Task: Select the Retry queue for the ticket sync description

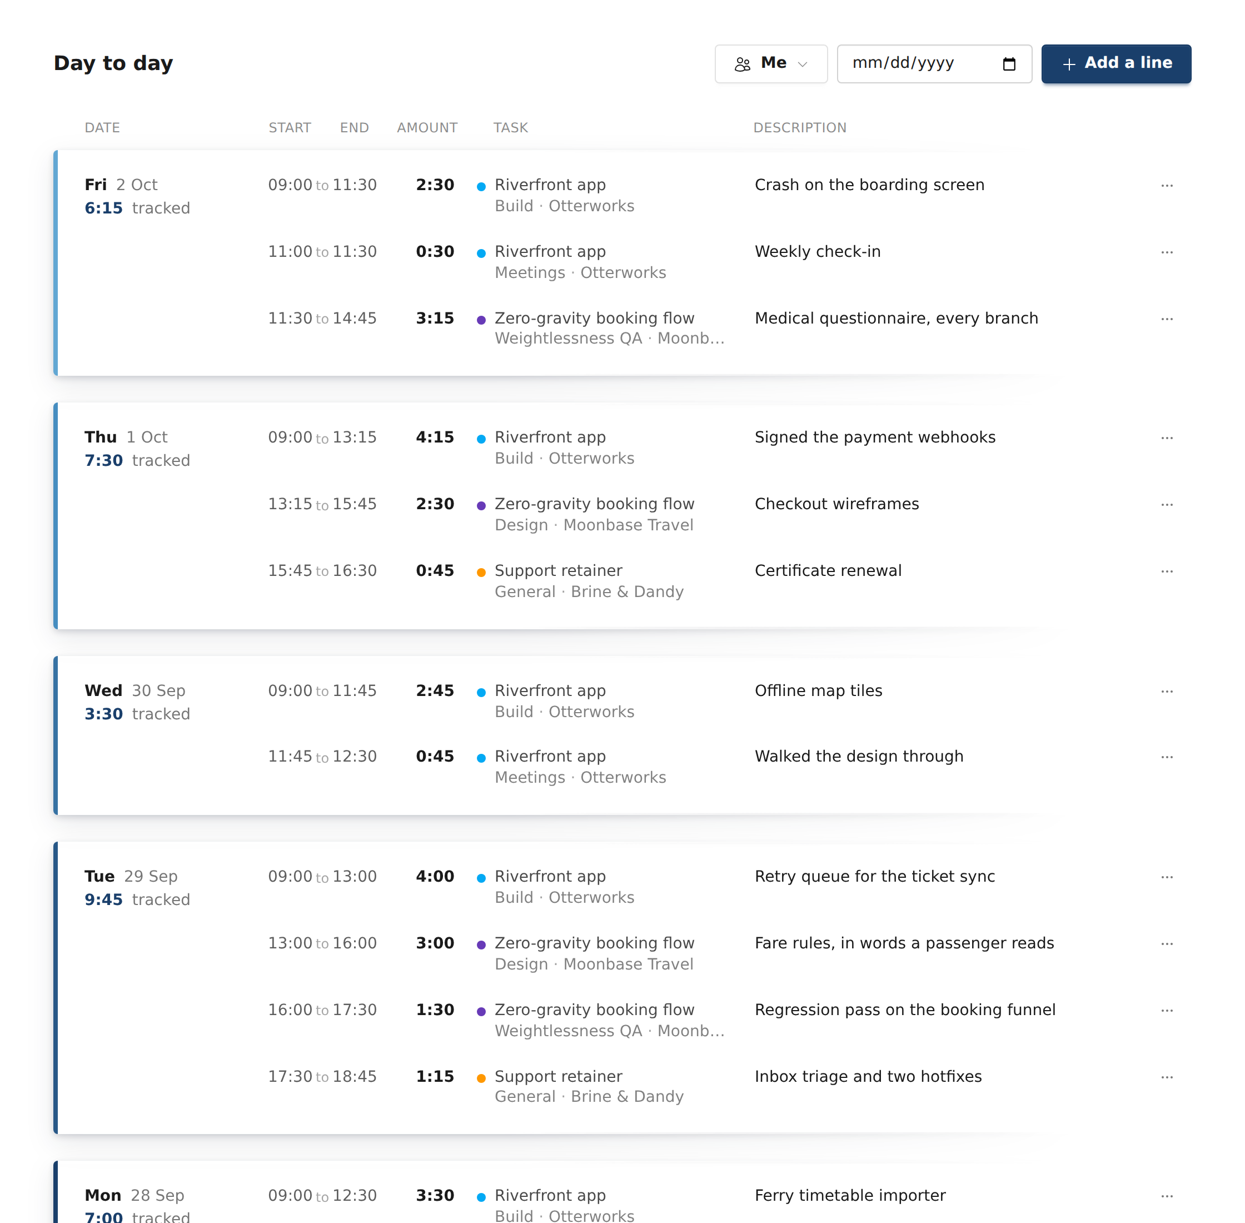Action: click(874, 876)
